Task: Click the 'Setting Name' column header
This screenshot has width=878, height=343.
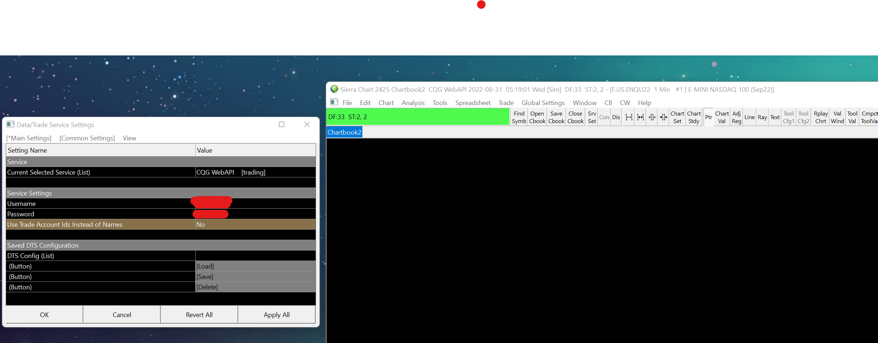Action: [x=101, y=150]
